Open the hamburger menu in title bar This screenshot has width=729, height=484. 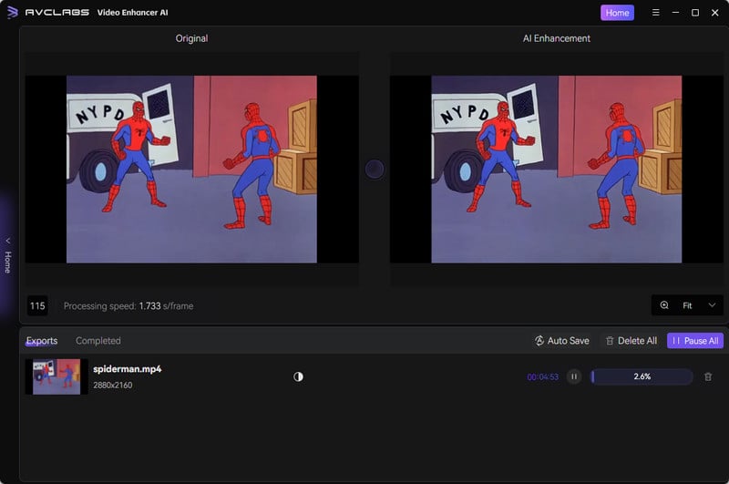coord(655,13)
